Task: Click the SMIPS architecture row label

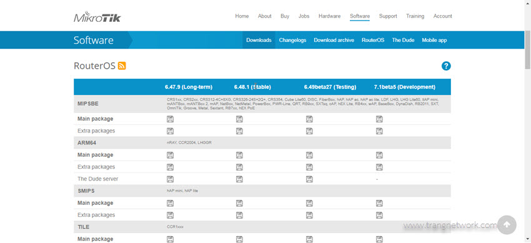Action: (86, 191)
